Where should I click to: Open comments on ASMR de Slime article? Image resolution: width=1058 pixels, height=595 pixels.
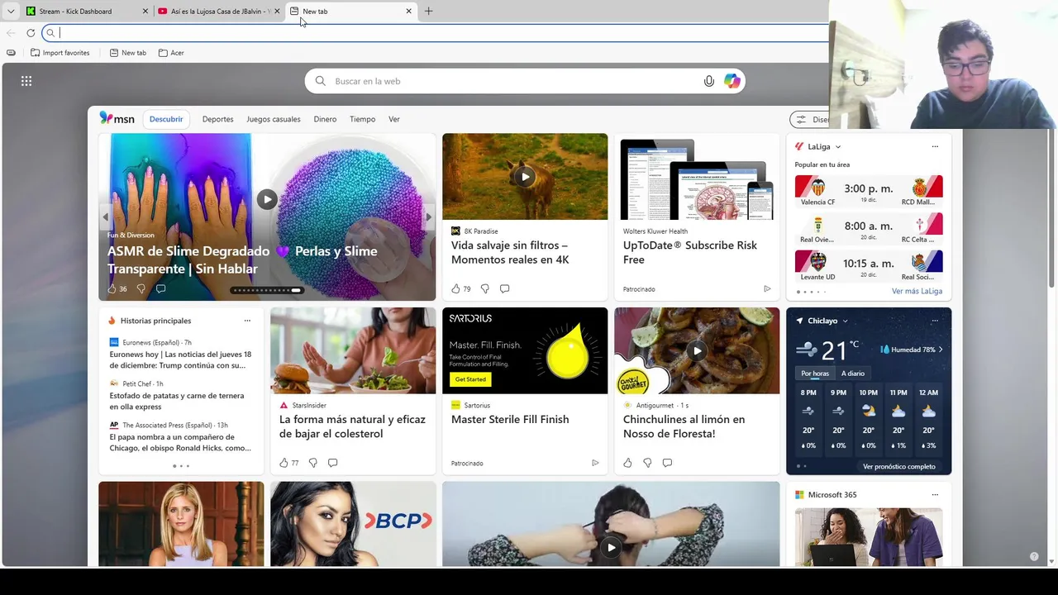pos(160,288)
